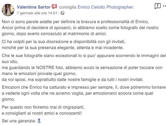This screenshot has width=166, height=126.
Task: Click the line "Per questo non finiremo mai"
Action: (x=43, y=107)
